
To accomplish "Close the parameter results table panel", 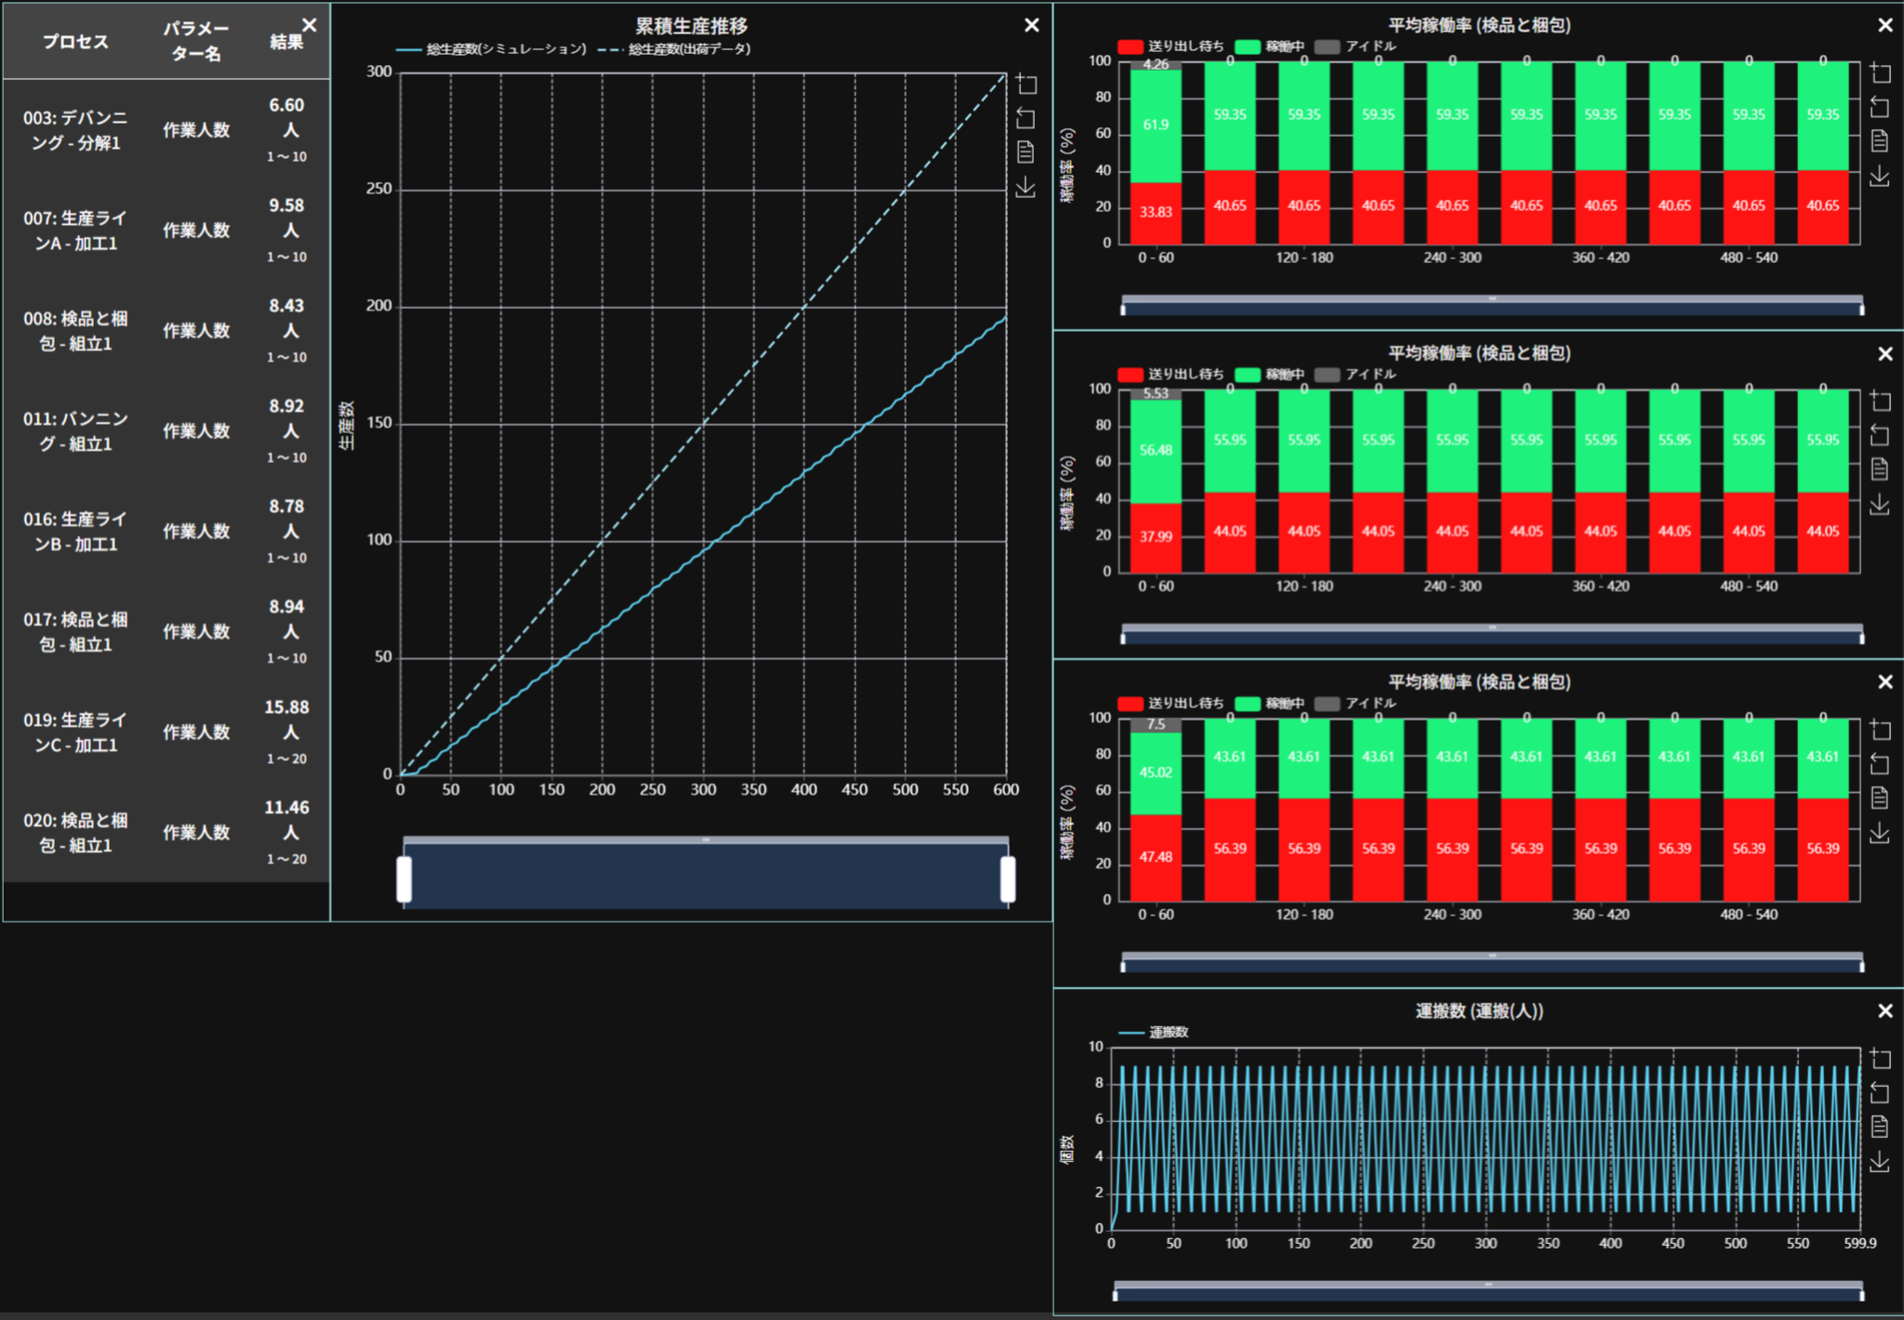I will click(x=310, y=26).
